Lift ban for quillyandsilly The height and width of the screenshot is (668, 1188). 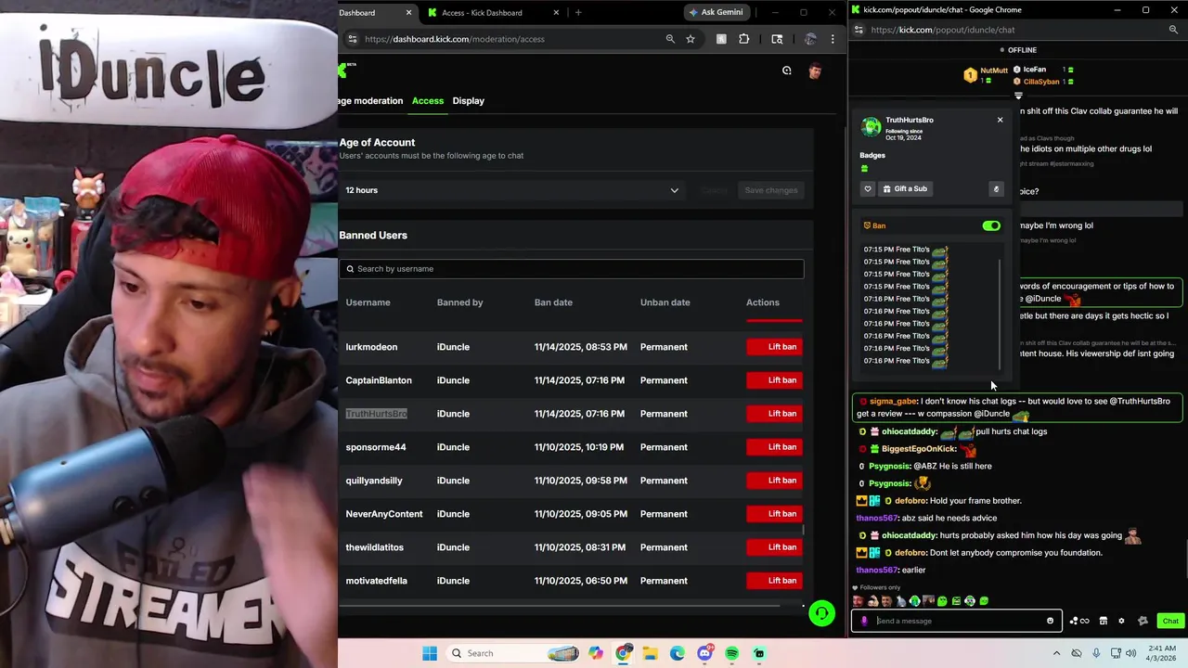tap(774, 481)
